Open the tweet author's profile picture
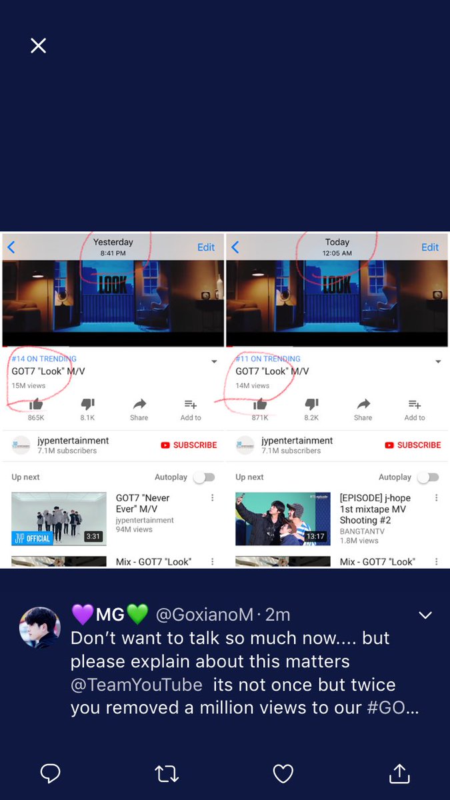Viewport: 450px width, 800px height. [39, 627]
